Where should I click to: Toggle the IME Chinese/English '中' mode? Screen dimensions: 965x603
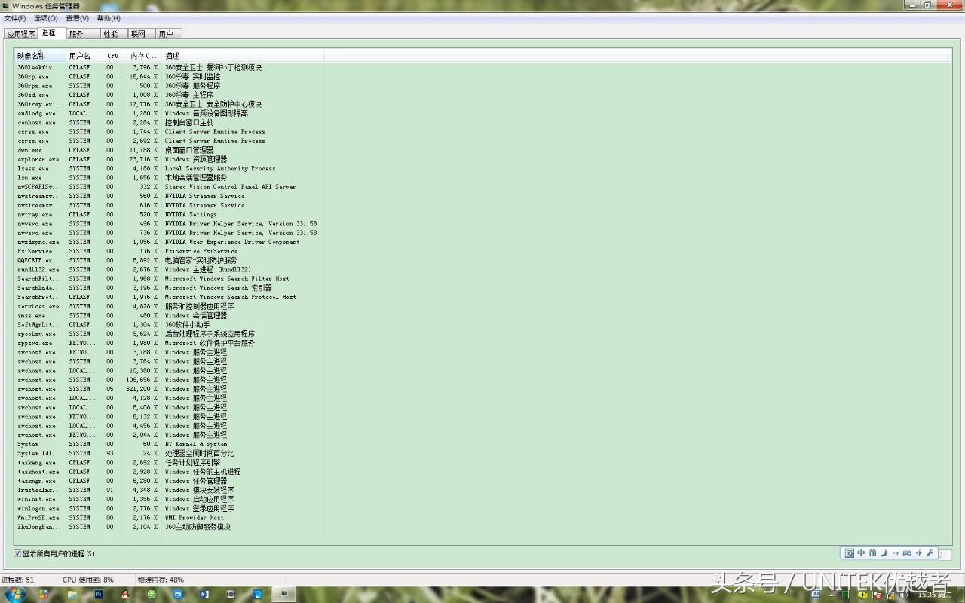point(861,553)
